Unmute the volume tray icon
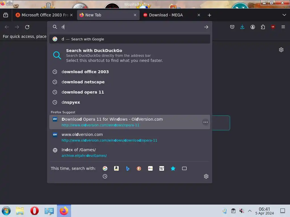The height and width of the screenshot is (217, 290). (x=242, y=211)
